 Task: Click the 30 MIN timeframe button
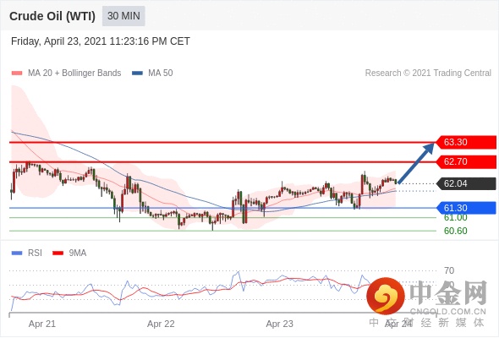click(123, 16)
